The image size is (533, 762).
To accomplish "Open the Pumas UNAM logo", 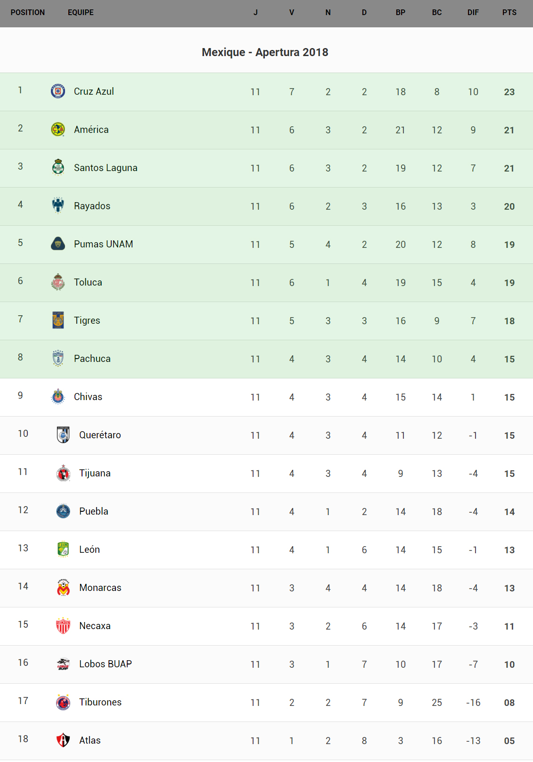I will pyautogui.click(x=58, y=244).
